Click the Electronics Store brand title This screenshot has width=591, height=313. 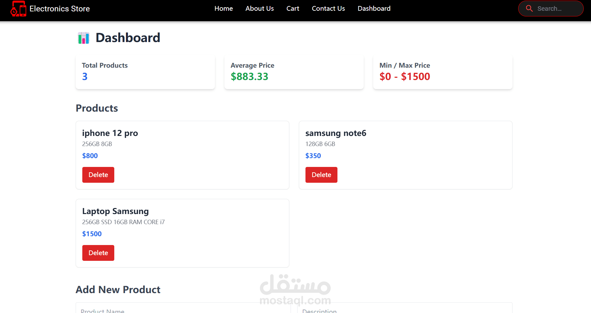point(60,9)
